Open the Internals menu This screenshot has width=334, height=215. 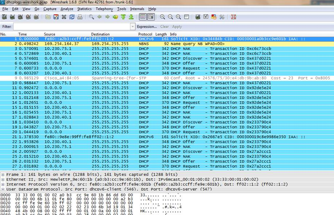[x=137, y=9]
